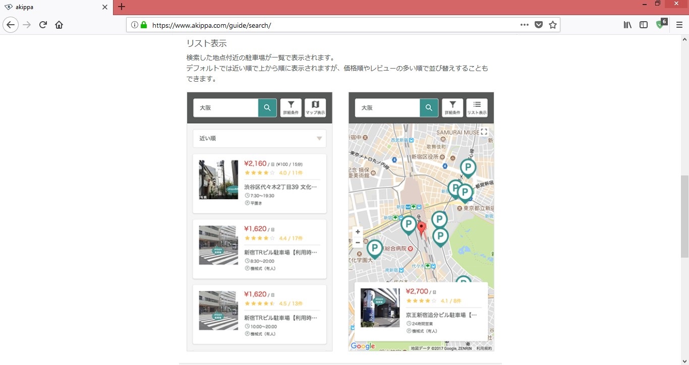Screen dimensions: 689x365
Task: Open the Firefox hamburger menu
Action: pyautogui.click(x=679, y=25)
